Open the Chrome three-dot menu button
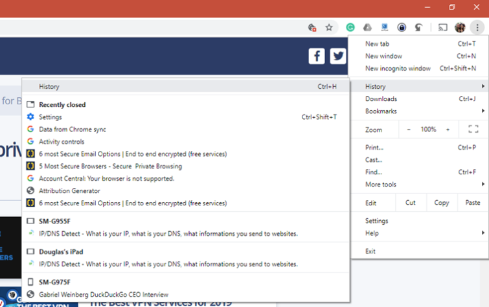Screen dimensions: 489x307 click(x=477, y=27)
